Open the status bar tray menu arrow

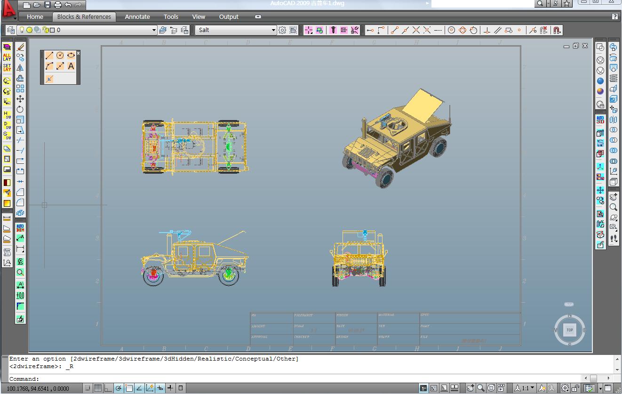pyautogui.click(x=600, y=389)
